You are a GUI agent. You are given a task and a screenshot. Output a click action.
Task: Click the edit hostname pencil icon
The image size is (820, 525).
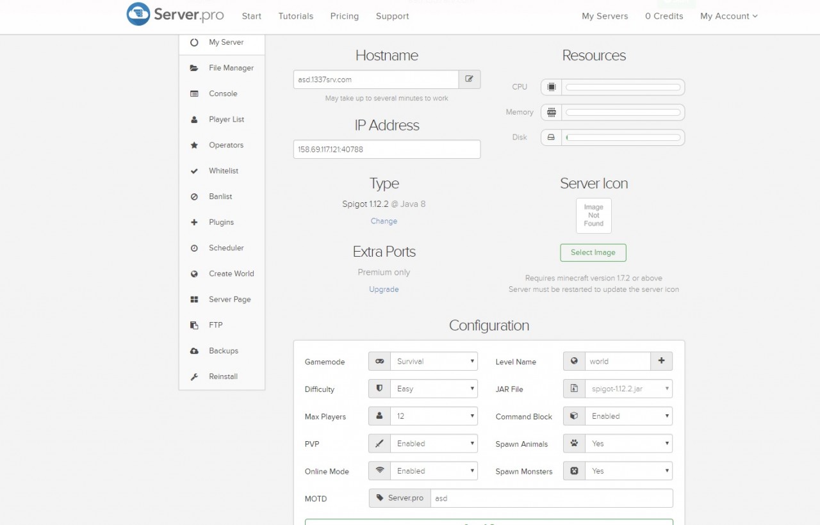point(470,79)
